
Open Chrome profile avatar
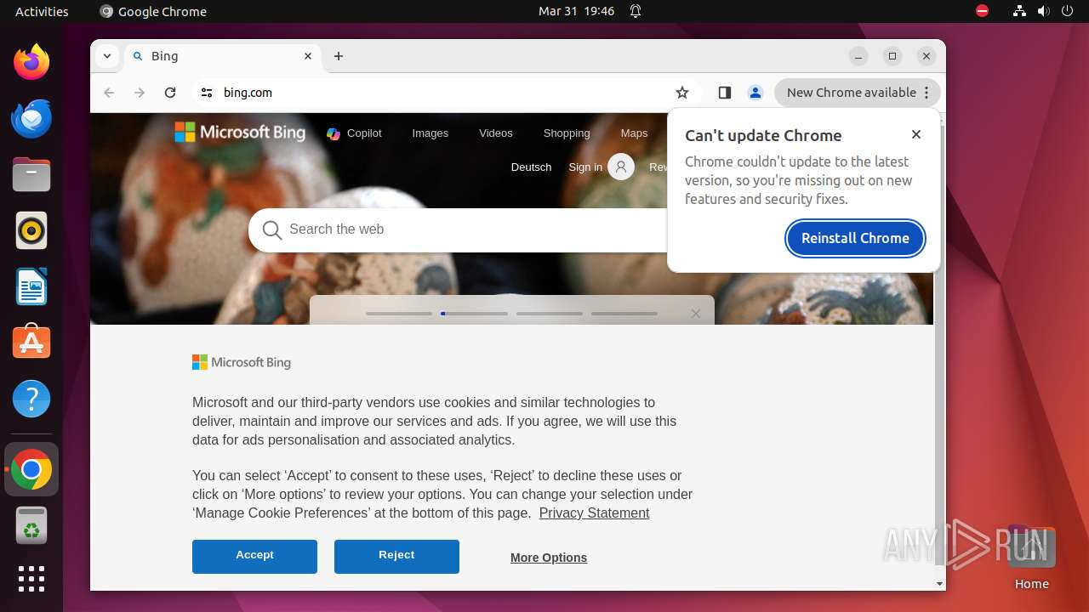(755, 93)
